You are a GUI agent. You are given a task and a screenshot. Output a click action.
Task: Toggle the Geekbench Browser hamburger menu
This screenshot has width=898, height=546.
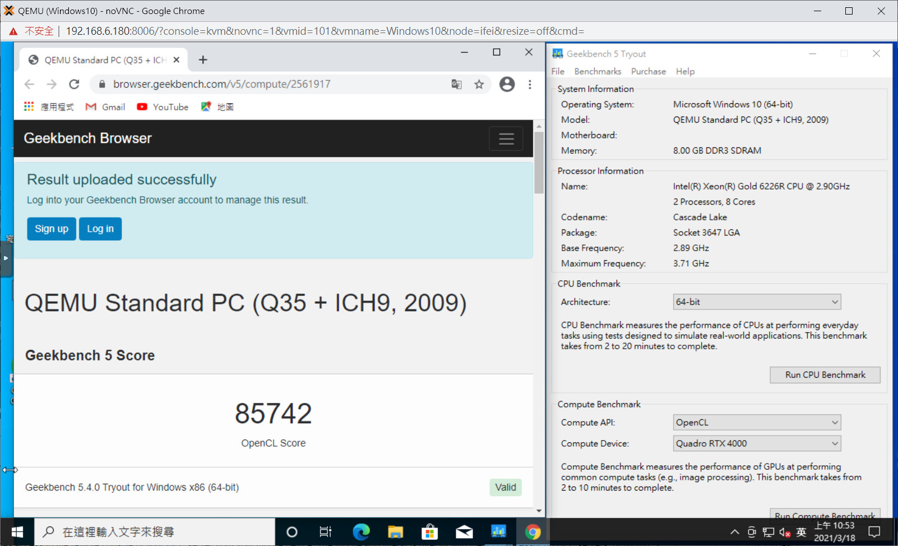pyautogui.click(x=506, y=138)
